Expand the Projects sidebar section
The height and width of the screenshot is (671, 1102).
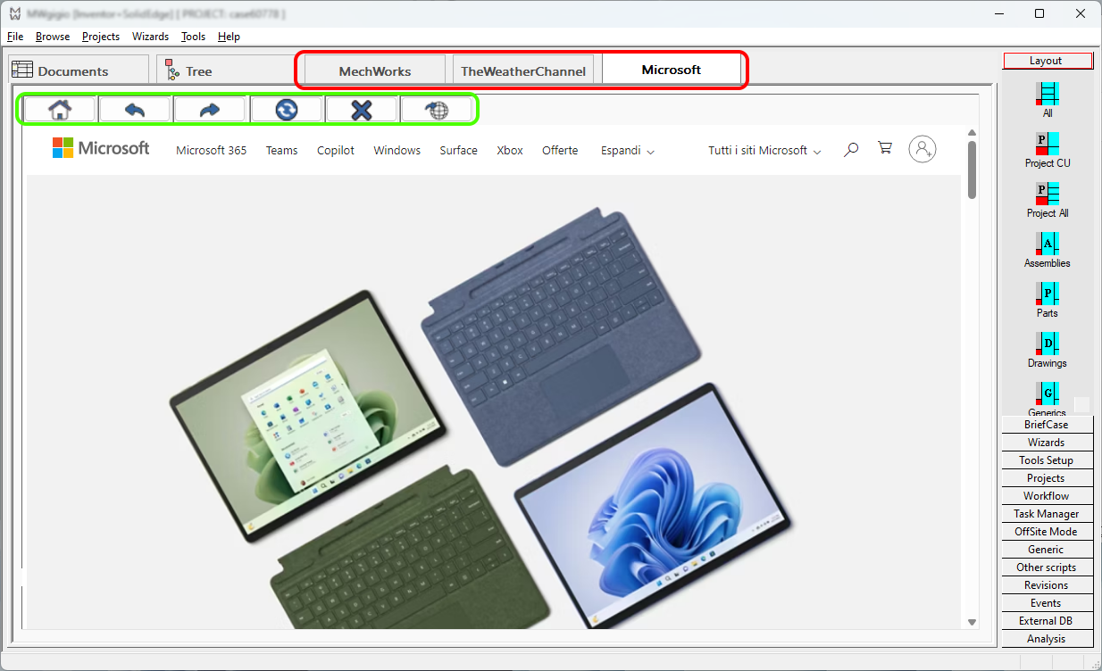[x=1047, y=478]
